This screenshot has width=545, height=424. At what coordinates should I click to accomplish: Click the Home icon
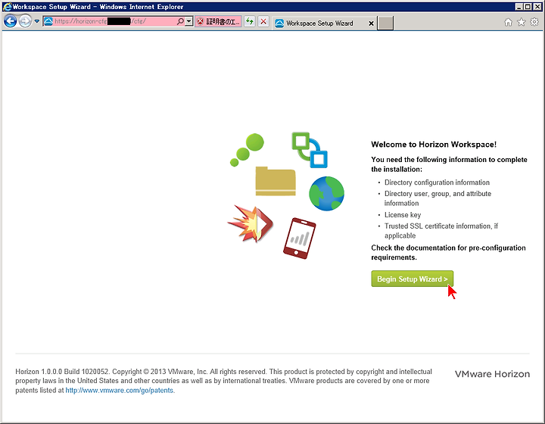[x=508, y=22]
